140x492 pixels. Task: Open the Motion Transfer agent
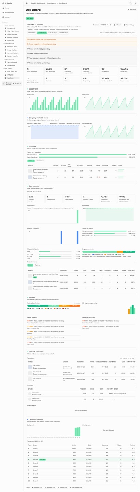coord(12,37)
